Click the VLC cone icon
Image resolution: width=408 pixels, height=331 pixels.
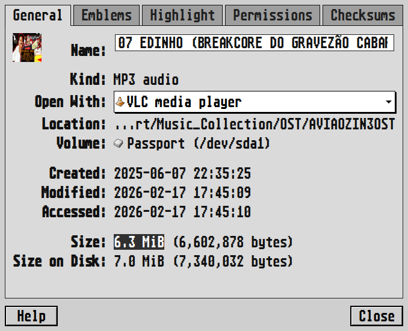tap(120, 102)
